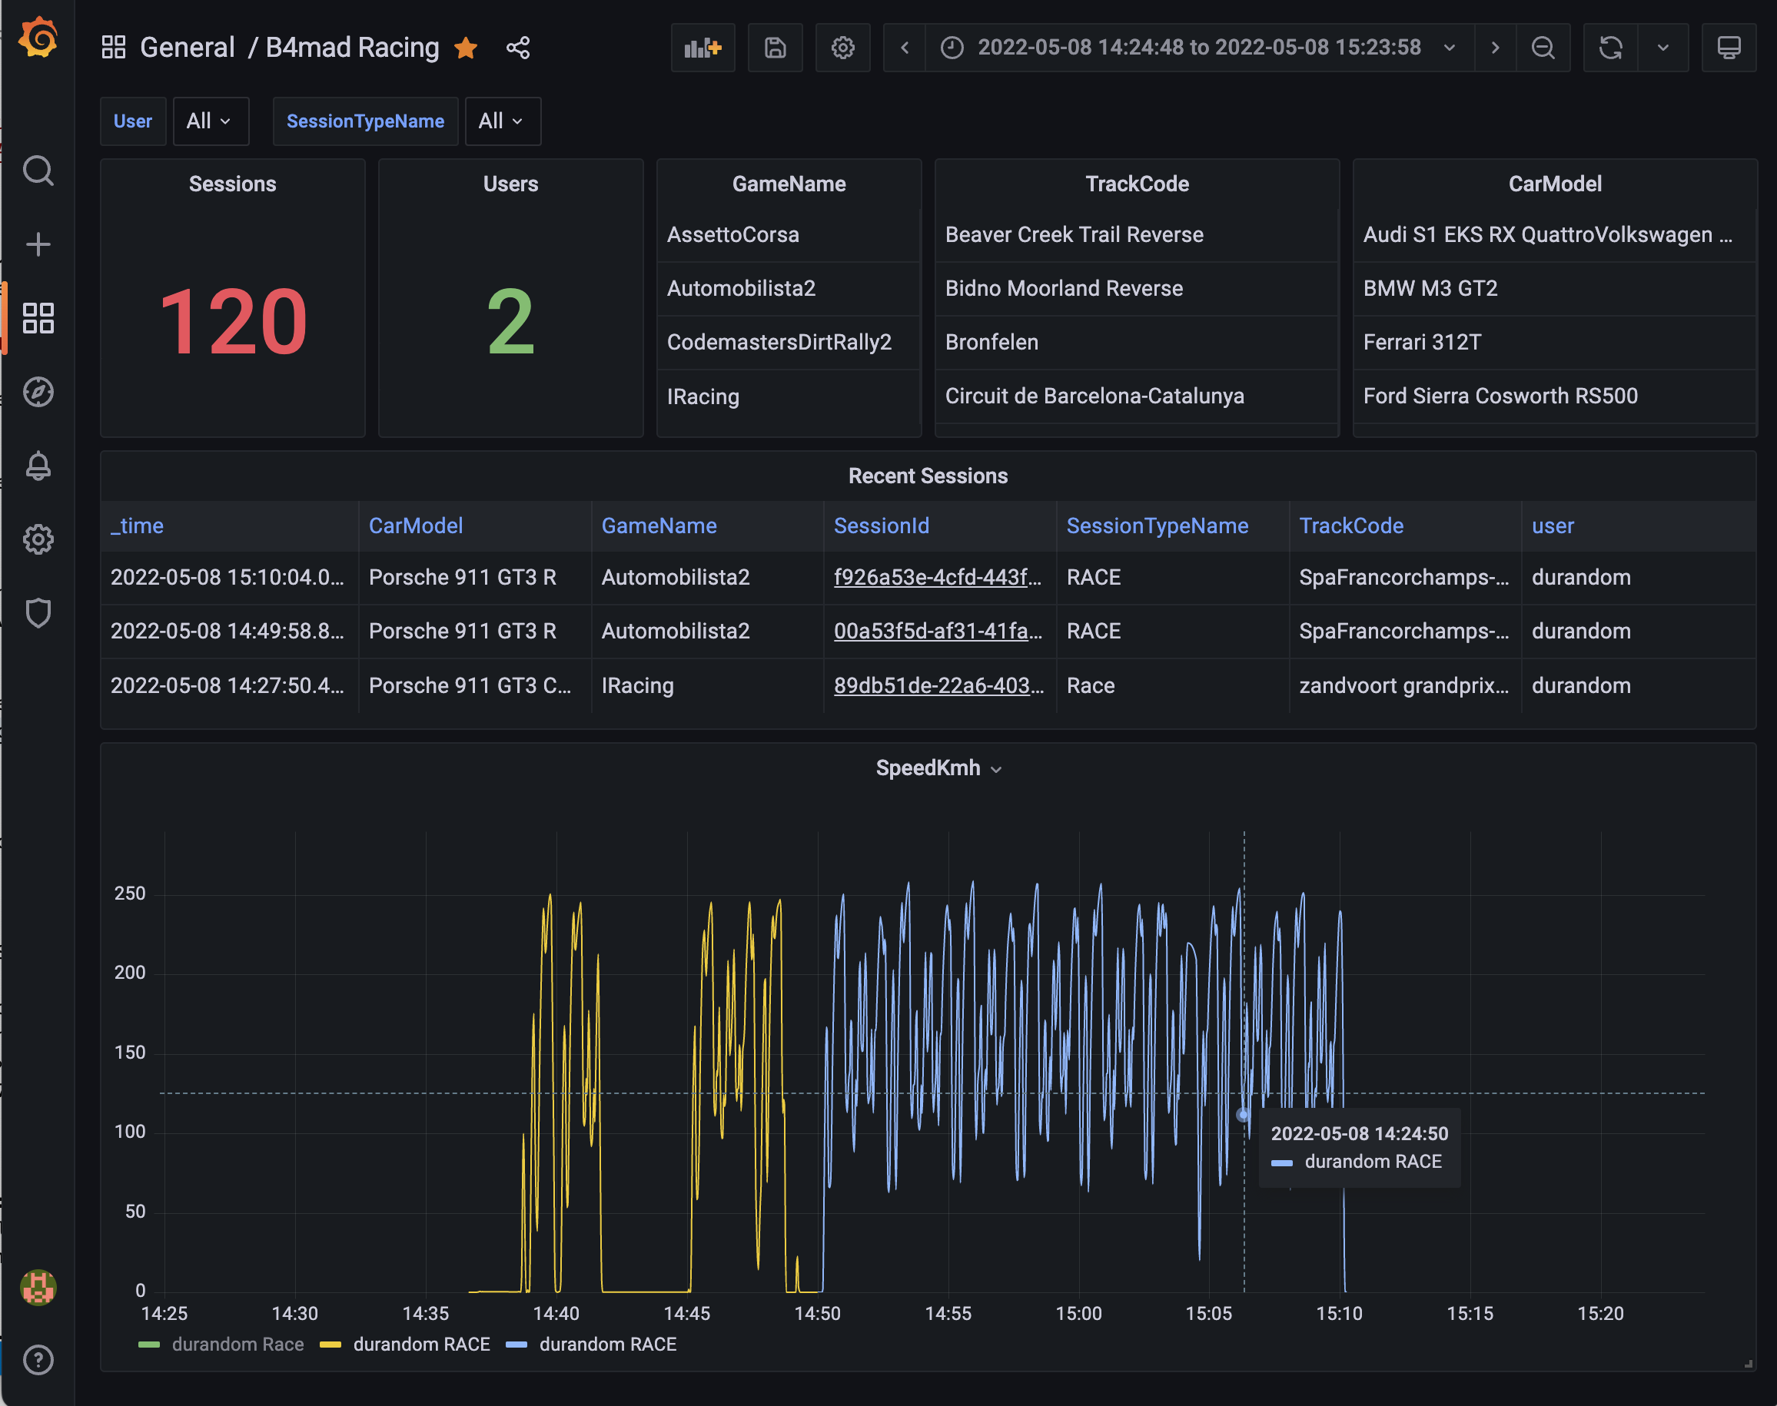Click the General breadcrumb folder

(x=187, y=48)
